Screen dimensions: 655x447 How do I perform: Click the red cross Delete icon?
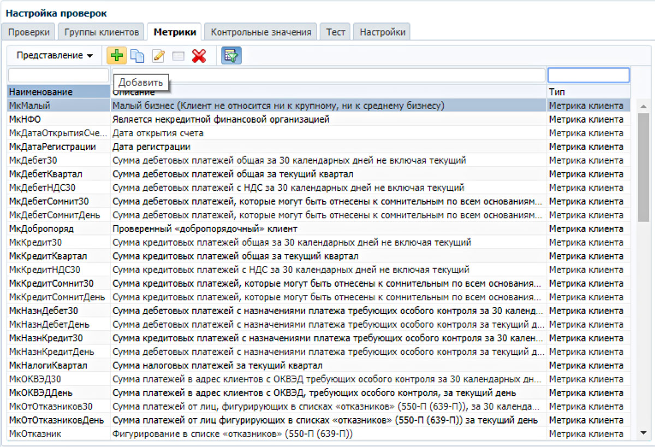click(x=199, y=56)
